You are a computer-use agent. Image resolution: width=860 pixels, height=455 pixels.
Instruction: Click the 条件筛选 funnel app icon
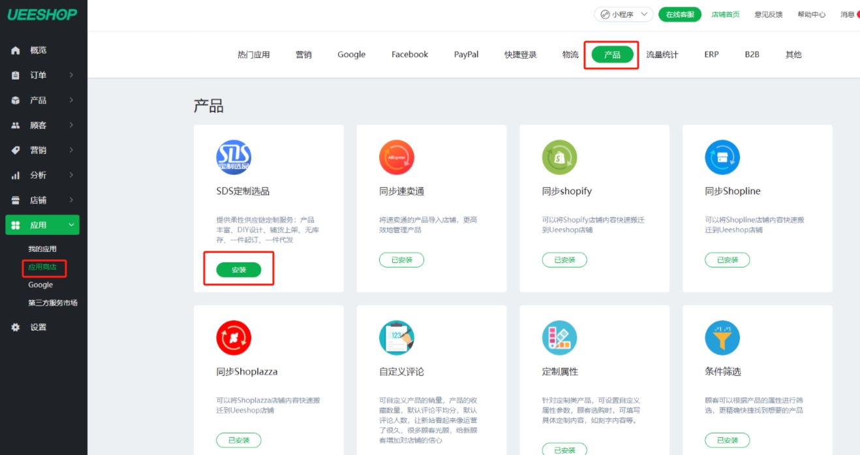722,337
